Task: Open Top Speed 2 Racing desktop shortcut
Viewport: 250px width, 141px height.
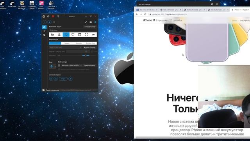Action: click(22, 5)
